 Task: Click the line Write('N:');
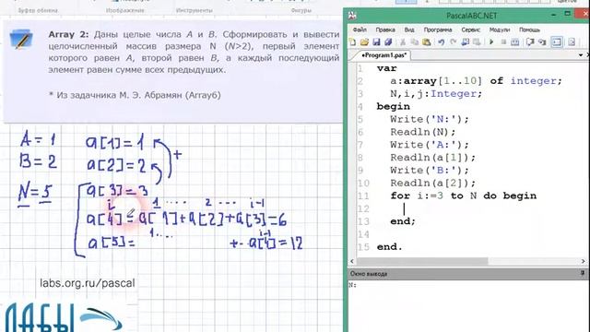click(430, 119)
